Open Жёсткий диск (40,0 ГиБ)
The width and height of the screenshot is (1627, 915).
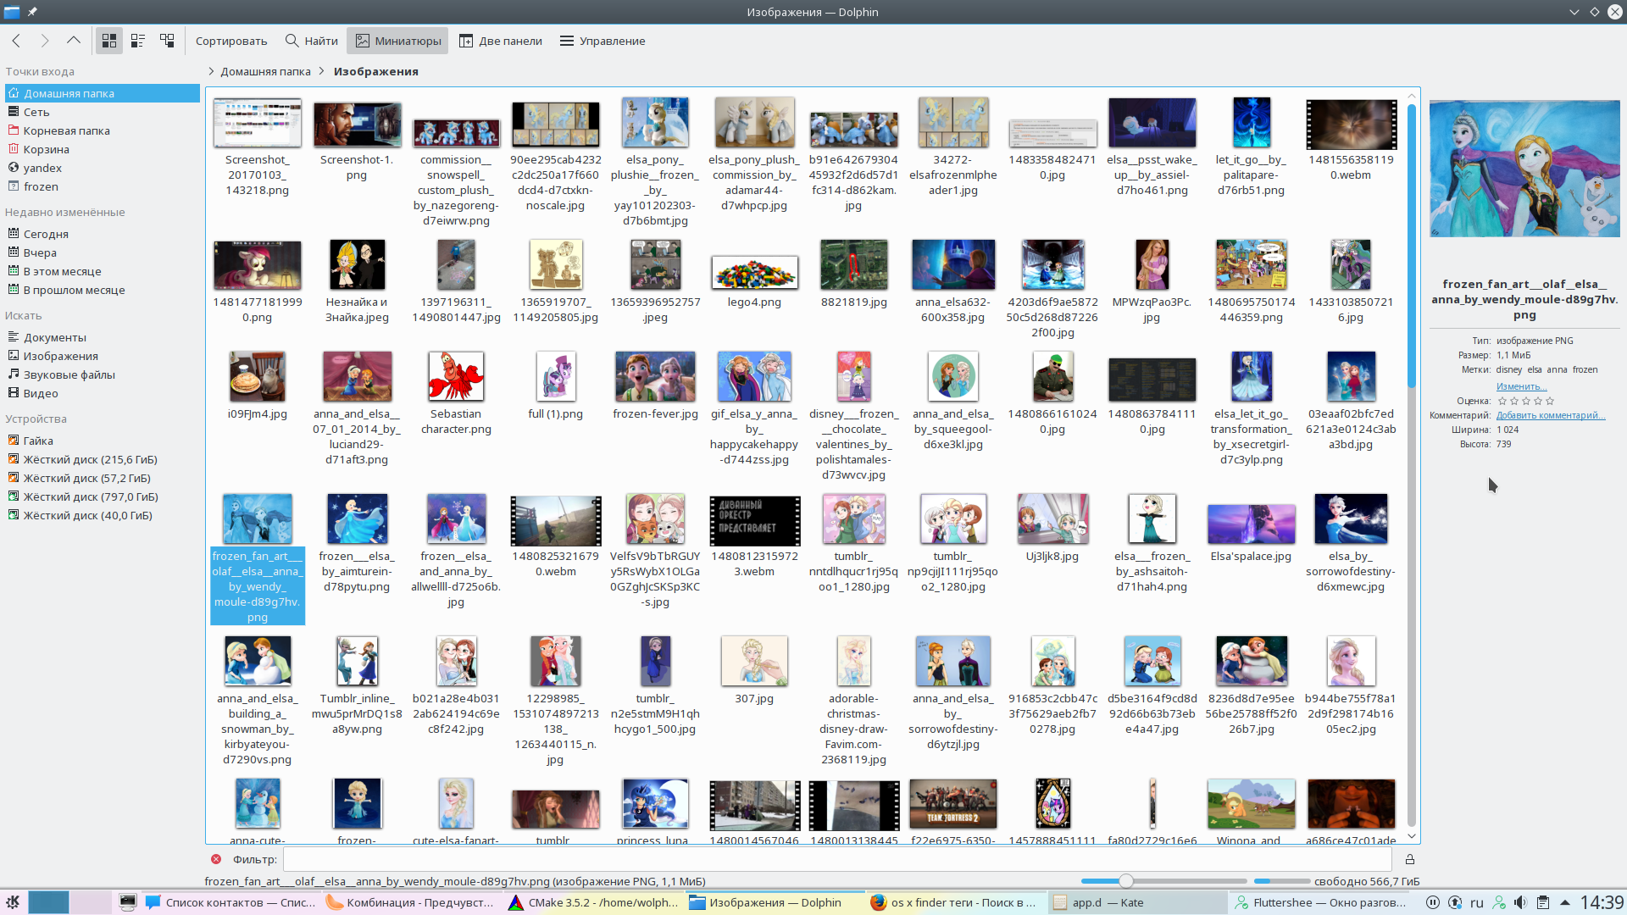[102, 515]
